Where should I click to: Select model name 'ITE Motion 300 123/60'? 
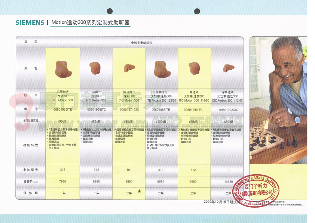(x=161, y=100)
